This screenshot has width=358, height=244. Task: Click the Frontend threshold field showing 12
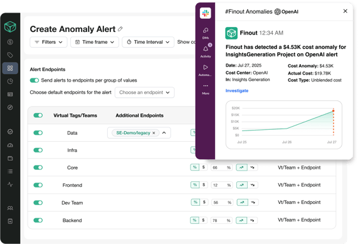tap(222, 185)
